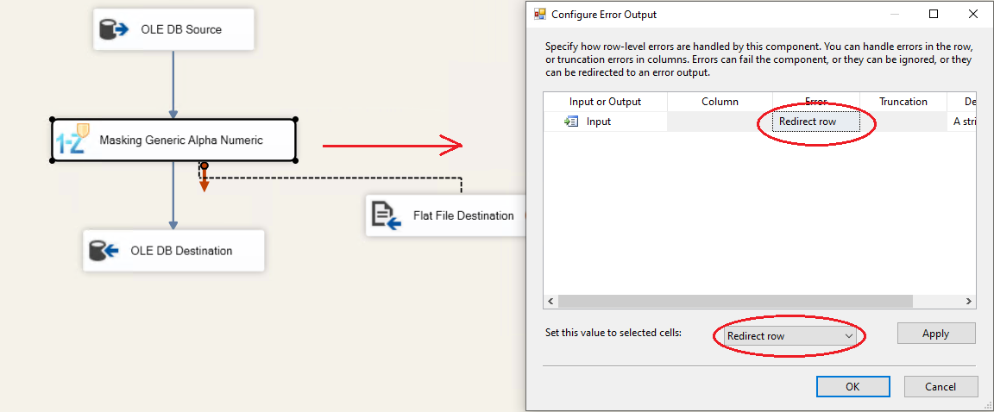
Task: Click the Truncation cell for Input row
Action: point(903,122)
